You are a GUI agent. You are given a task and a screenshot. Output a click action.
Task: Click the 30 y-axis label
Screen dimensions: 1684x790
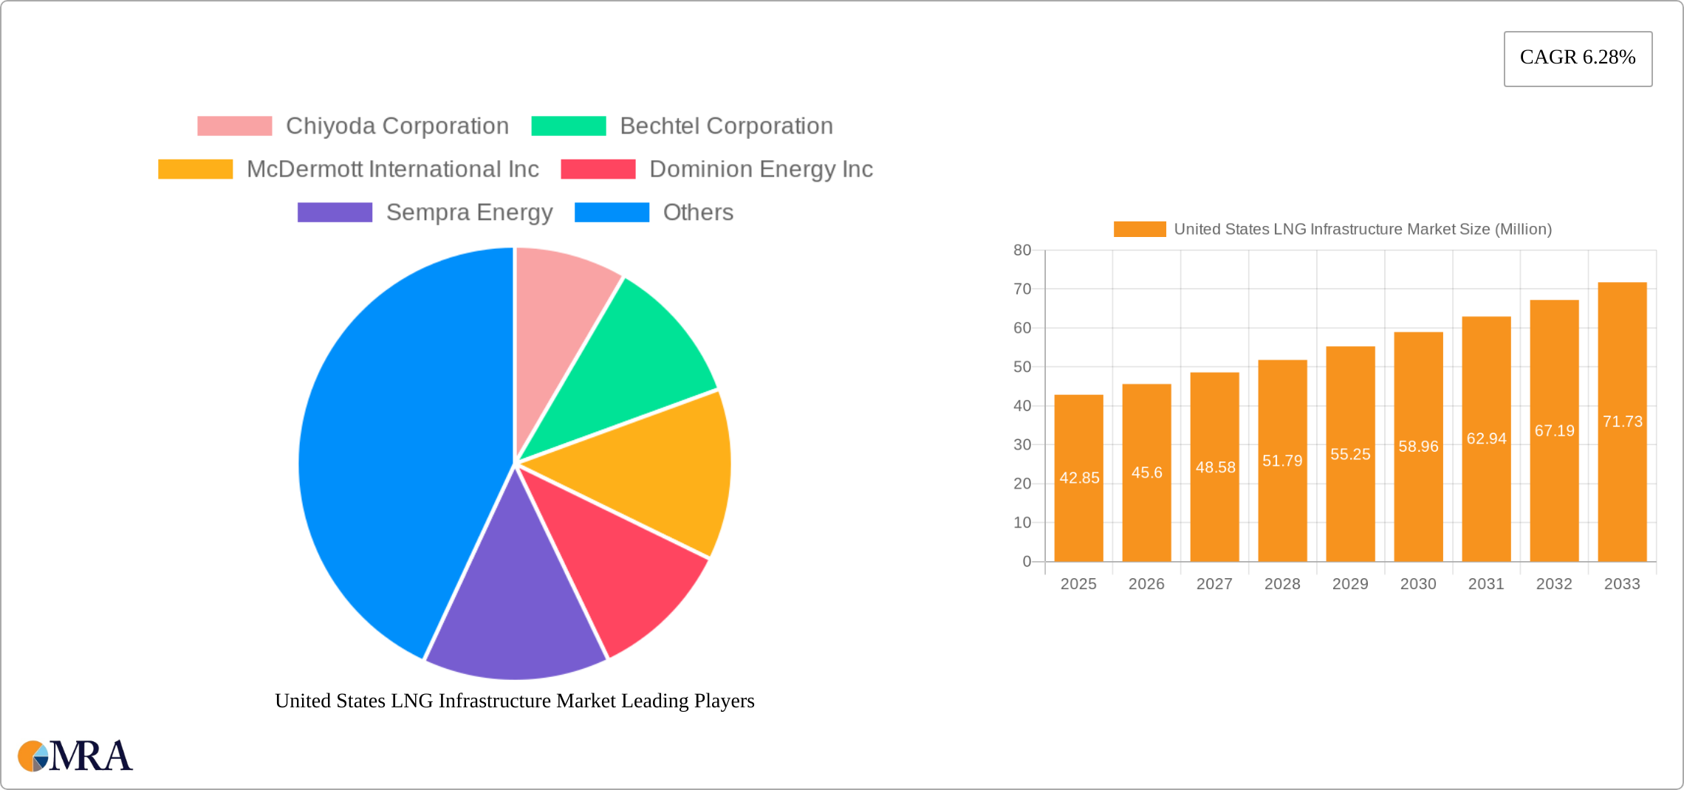pos(1023,445)
